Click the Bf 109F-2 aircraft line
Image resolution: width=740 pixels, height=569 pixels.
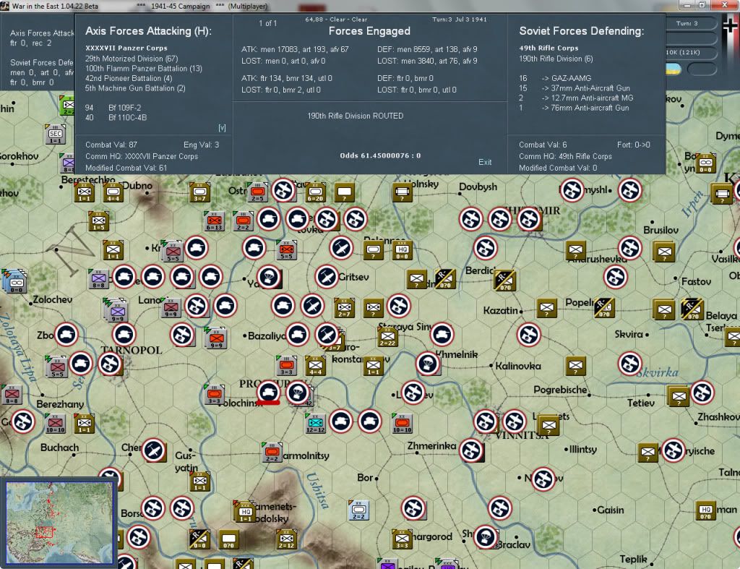[113, 108]
